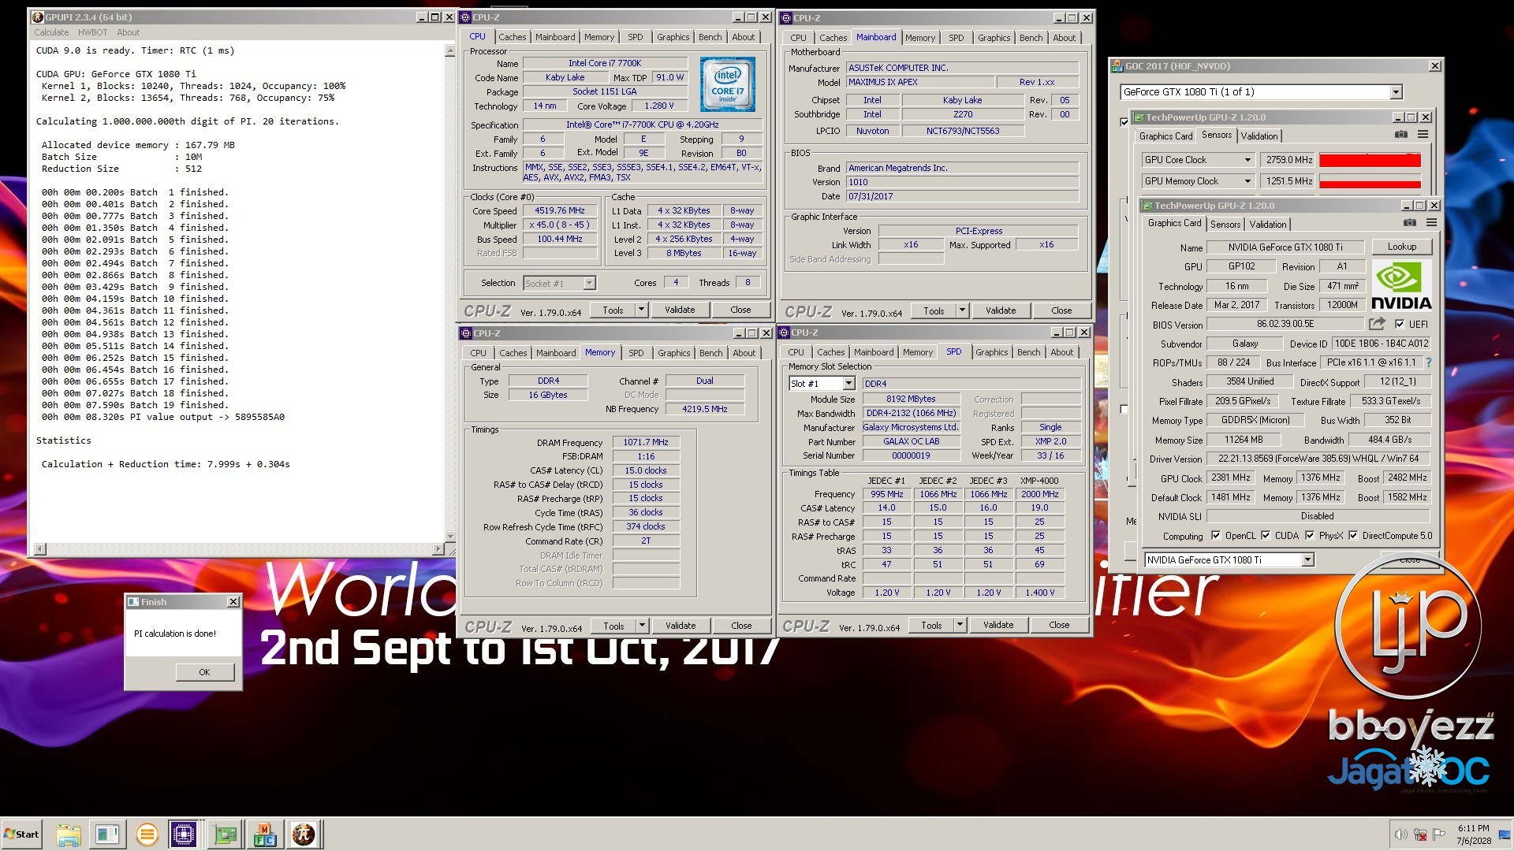Image resolution: width=1514 pixels, height=851 pixels.
Task: Click title icon of front GPU-Z window
Action: click(1147, 206)
